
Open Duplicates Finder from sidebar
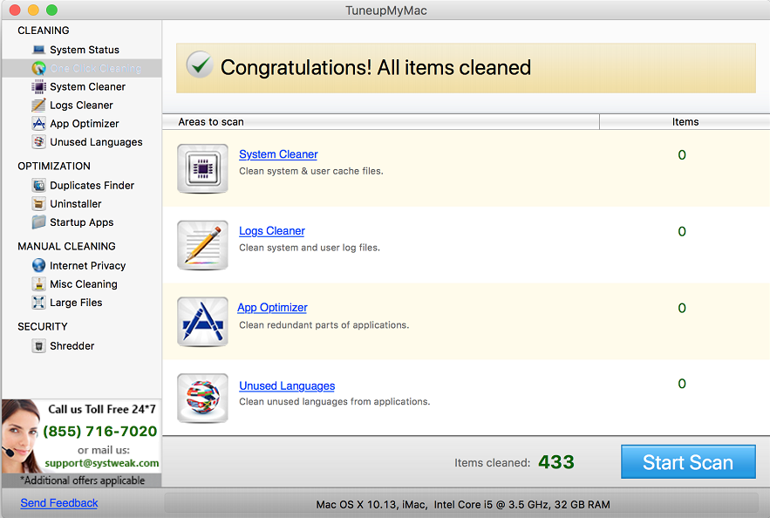pos(92,185)
